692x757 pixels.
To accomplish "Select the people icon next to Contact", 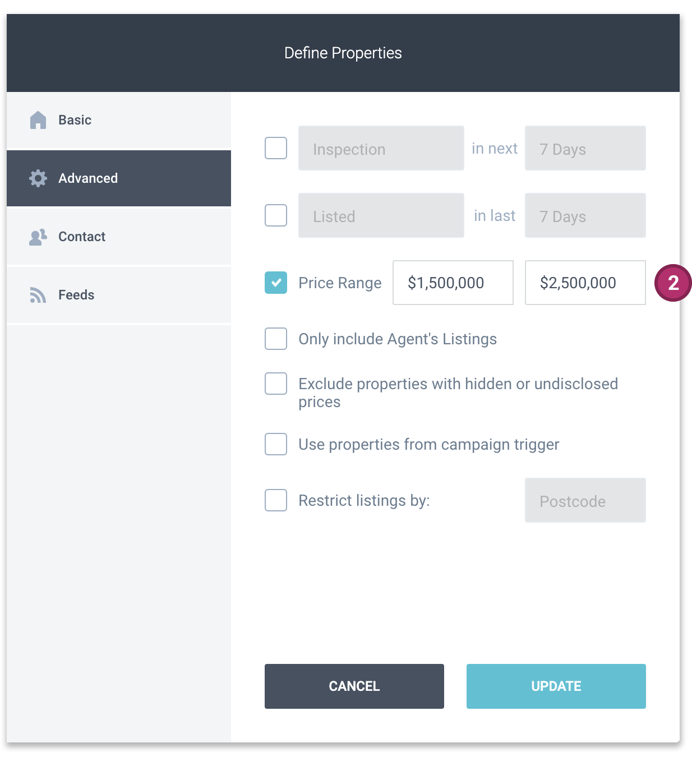I will click(38, 237).
